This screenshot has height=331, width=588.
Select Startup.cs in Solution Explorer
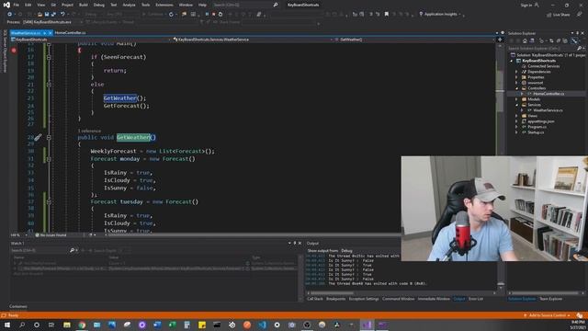(536, 132)
